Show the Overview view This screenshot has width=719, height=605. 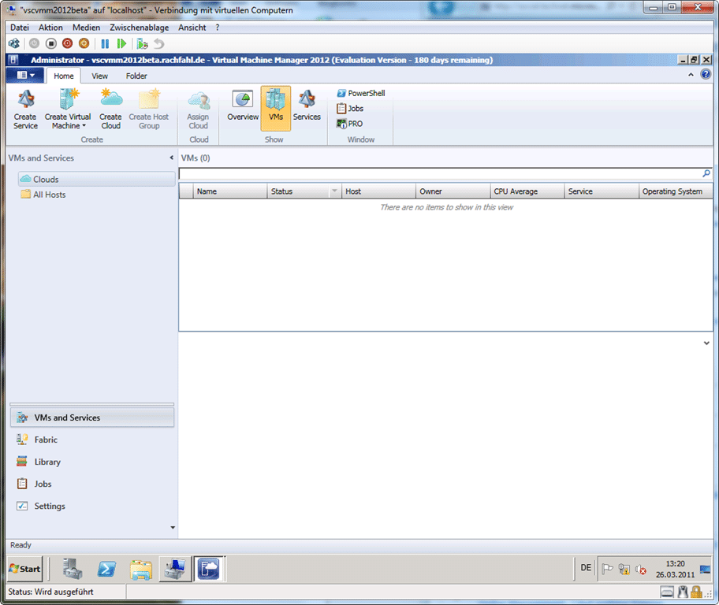243,106
